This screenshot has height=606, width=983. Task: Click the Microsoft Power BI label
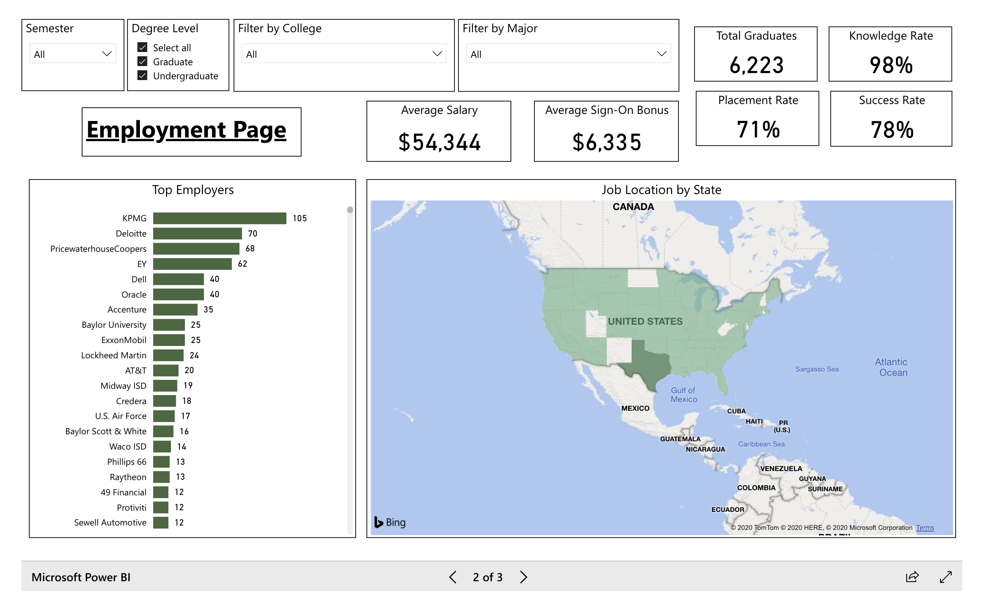pos(81,577)
